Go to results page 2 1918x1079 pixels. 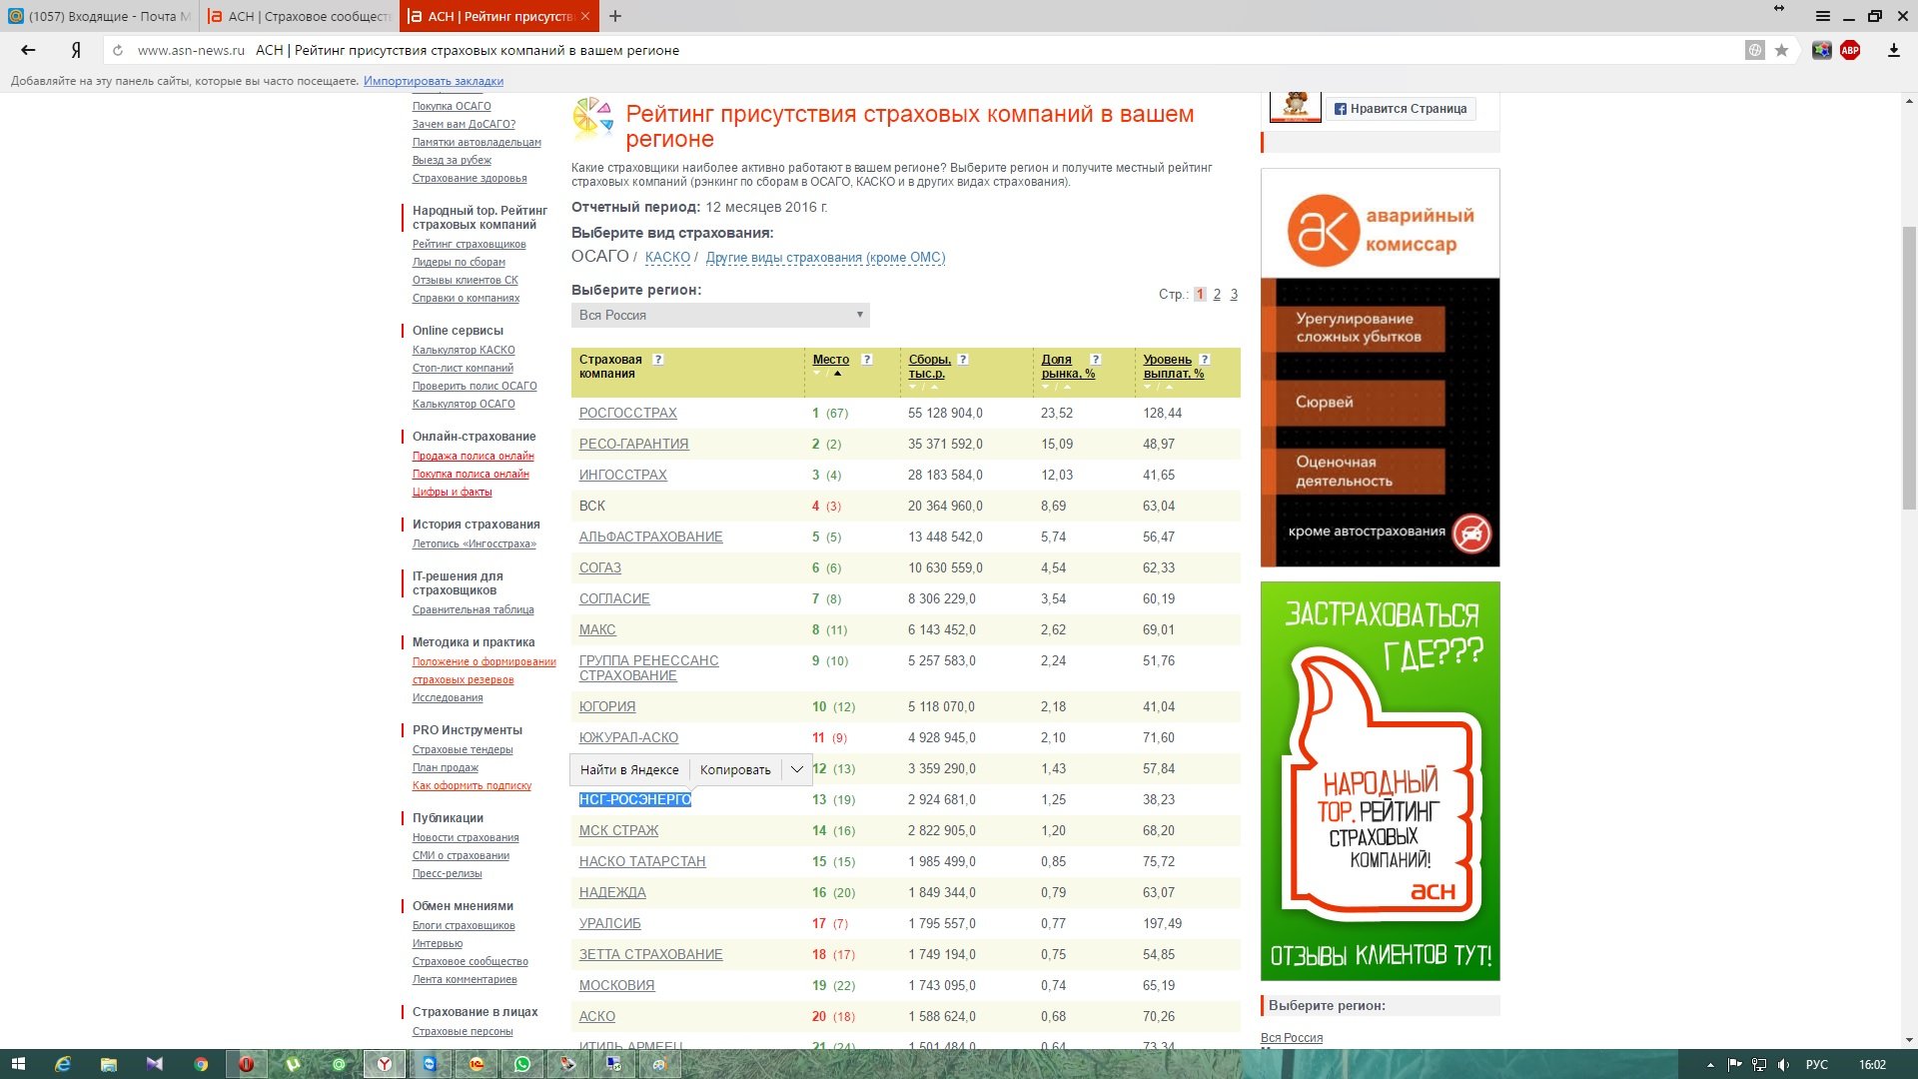coord(1217,294)
